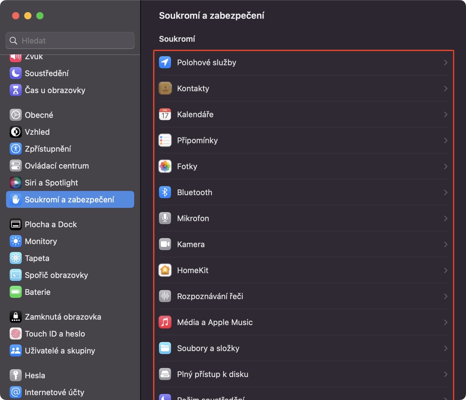This screenshot has height=400, width=466.
Task: Open Zamknutá obrazovka in the sidebar
Action: tap(63, 317)
